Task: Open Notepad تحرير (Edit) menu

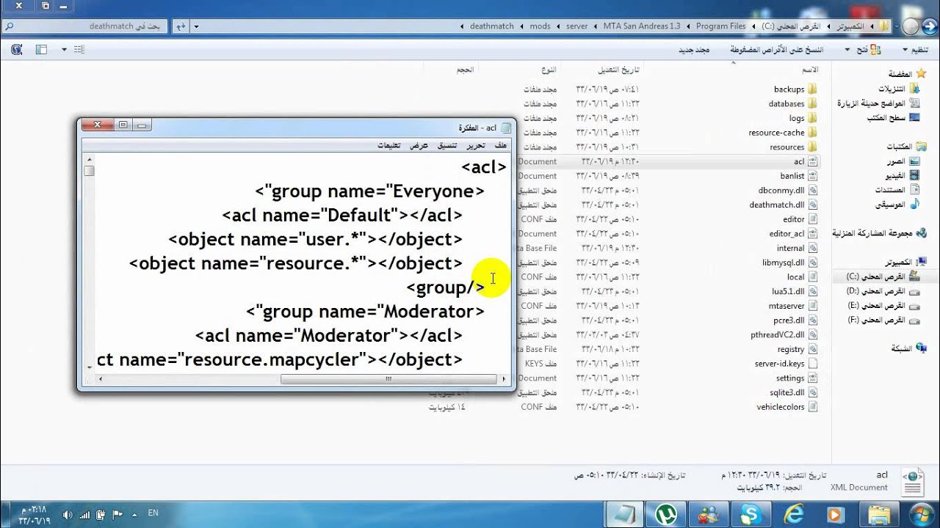Action: click(476, 145)
